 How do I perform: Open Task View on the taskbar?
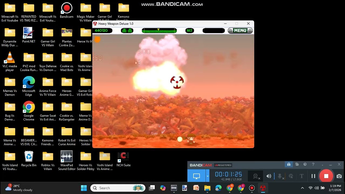(x=152, y=188)
